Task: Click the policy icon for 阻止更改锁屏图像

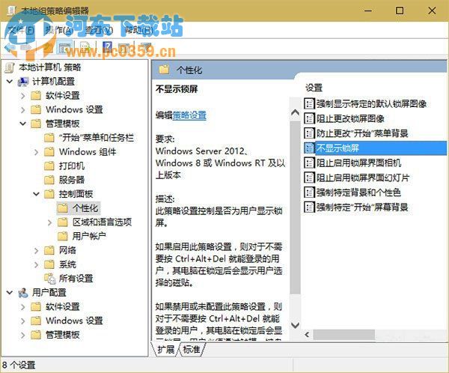Action: 309,118
